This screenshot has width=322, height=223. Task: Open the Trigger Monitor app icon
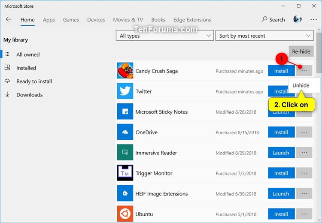(125, 173)
